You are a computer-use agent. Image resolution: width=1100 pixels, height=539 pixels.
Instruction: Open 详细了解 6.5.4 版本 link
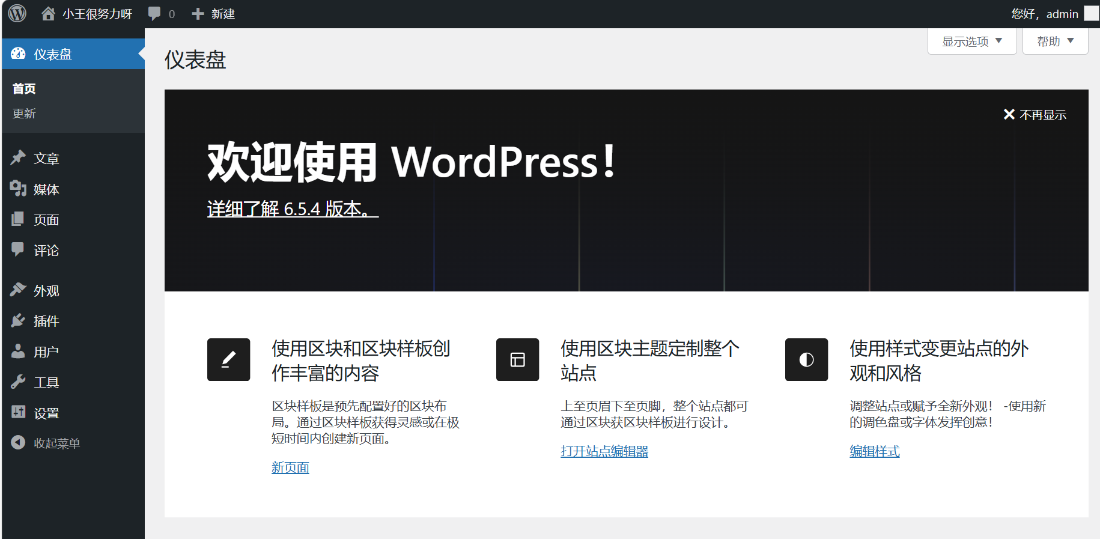[x=293, y=209]
